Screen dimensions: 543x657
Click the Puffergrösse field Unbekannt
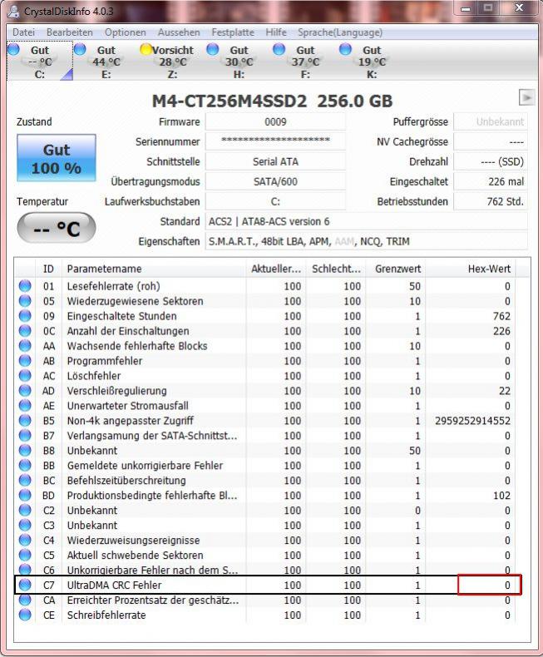pyautogui.click(x=491, y=122)
